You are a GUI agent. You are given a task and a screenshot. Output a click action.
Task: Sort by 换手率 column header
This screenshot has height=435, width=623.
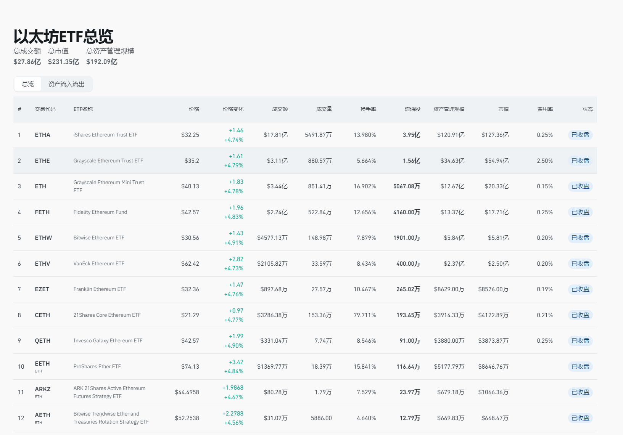click(368, 109)
